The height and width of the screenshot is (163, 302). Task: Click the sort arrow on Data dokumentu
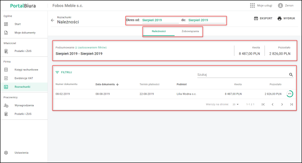coord(117,85)
